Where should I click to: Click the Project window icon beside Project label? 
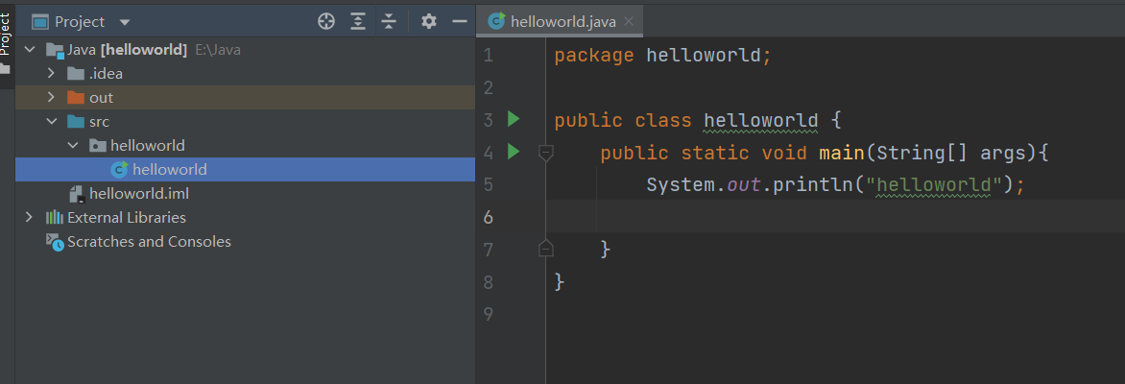coord(40,21)
